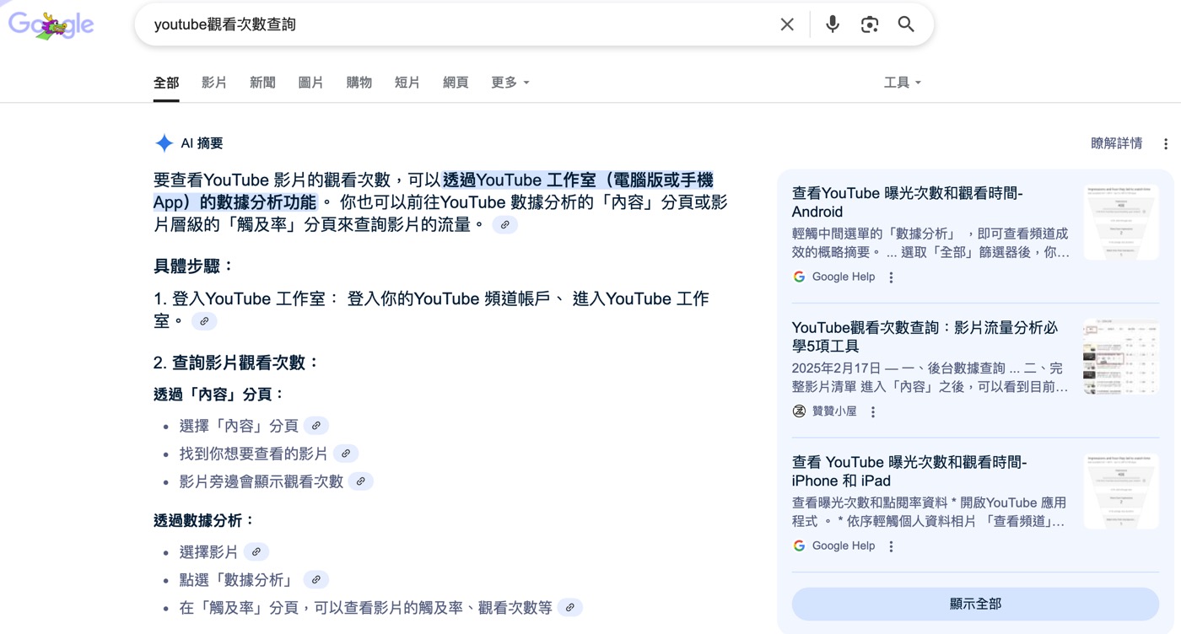Click the Google favicon of iPhone help result
Screen dimensions: 1181x634
(799, 545)
